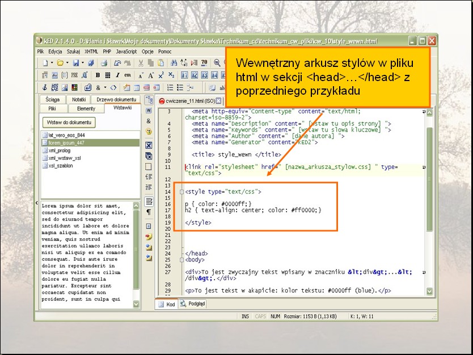The height and width of the screenshot is (355, 473).
Task: Click the Bold formatting icon
Action: click(x=98, y=75)
